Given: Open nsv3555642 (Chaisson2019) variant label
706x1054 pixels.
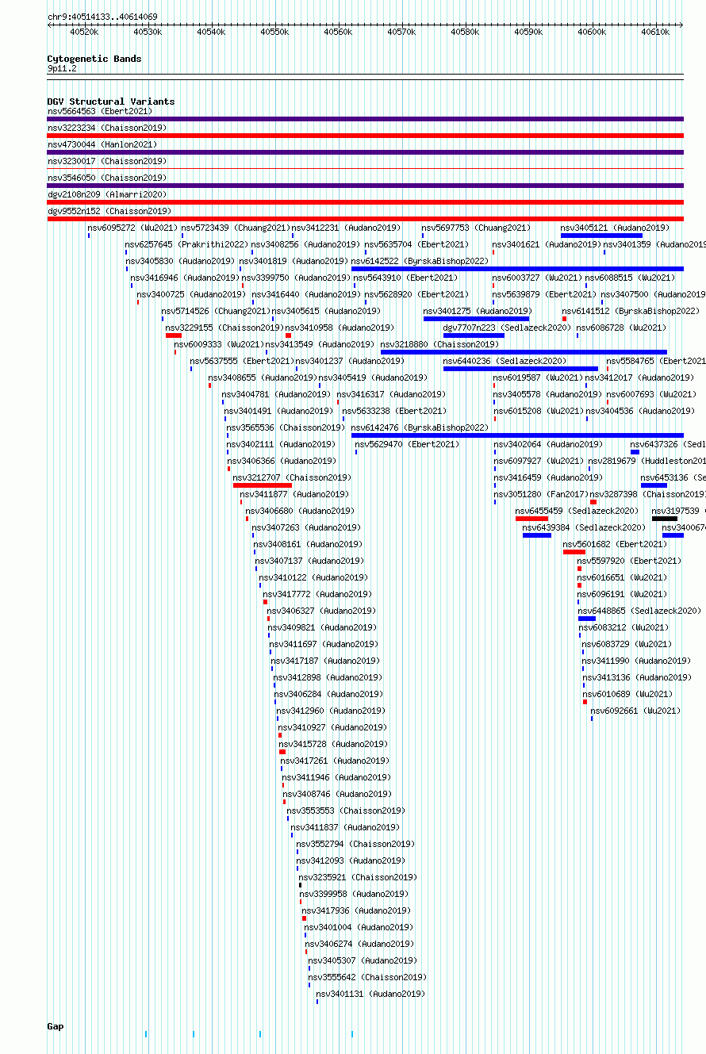Looking at the screenshot, I should coord(367,978).
